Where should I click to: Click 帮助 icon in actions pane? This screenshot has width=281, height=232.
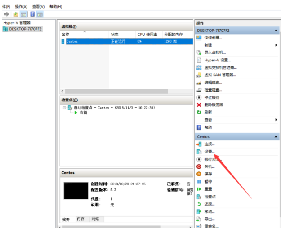(x=199, y=127)
